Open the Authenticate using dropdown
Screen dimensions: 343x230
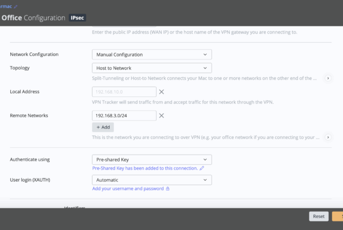click(151, 160)
